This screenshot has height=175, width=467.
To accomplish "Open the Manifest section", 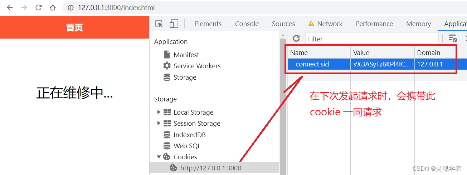I will [x=186, y=55].
